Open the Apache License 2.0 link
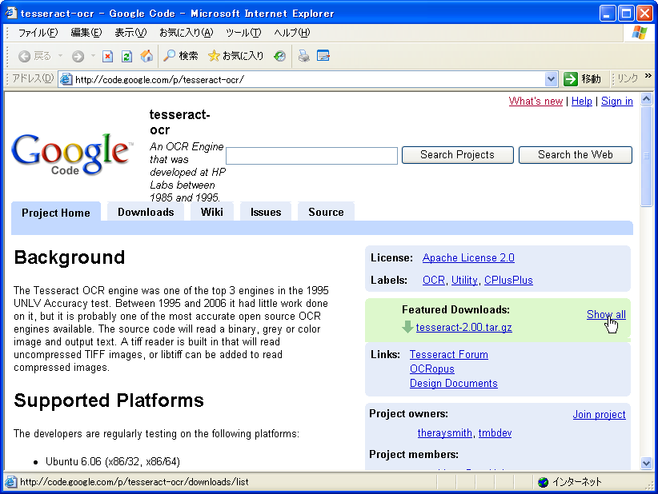The height and width of the screenshot is (494, 658). pyautogui.click(x=468, y=257)
